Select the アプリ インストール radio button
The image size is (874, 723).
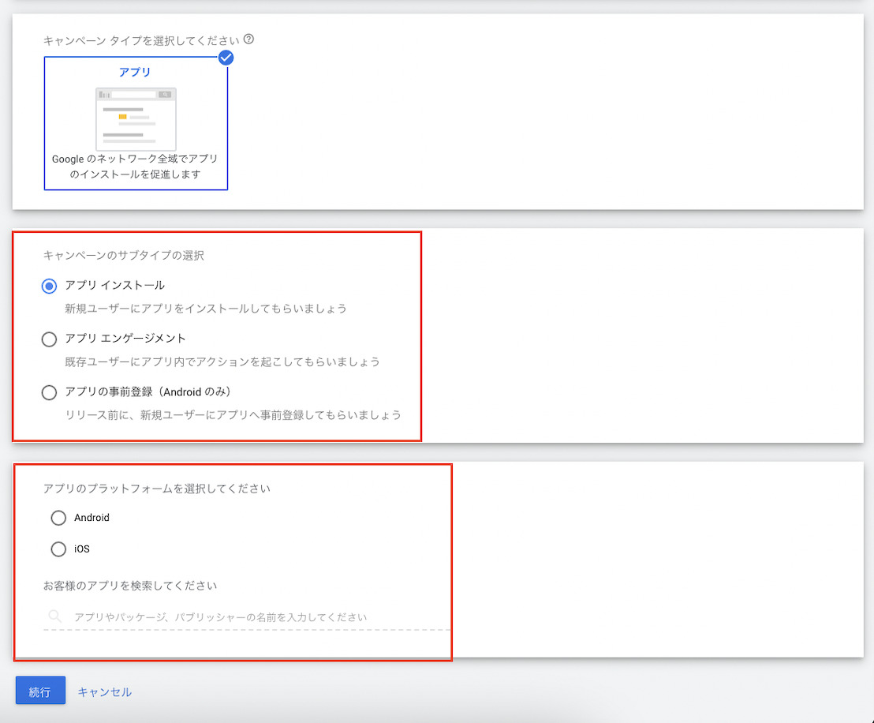point(49,286)
